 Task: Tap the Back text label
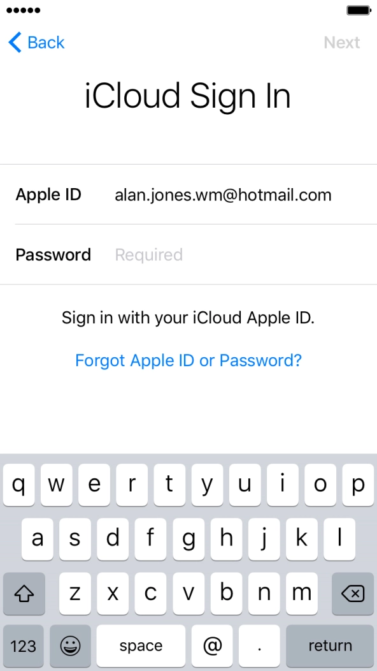point(46,42)
